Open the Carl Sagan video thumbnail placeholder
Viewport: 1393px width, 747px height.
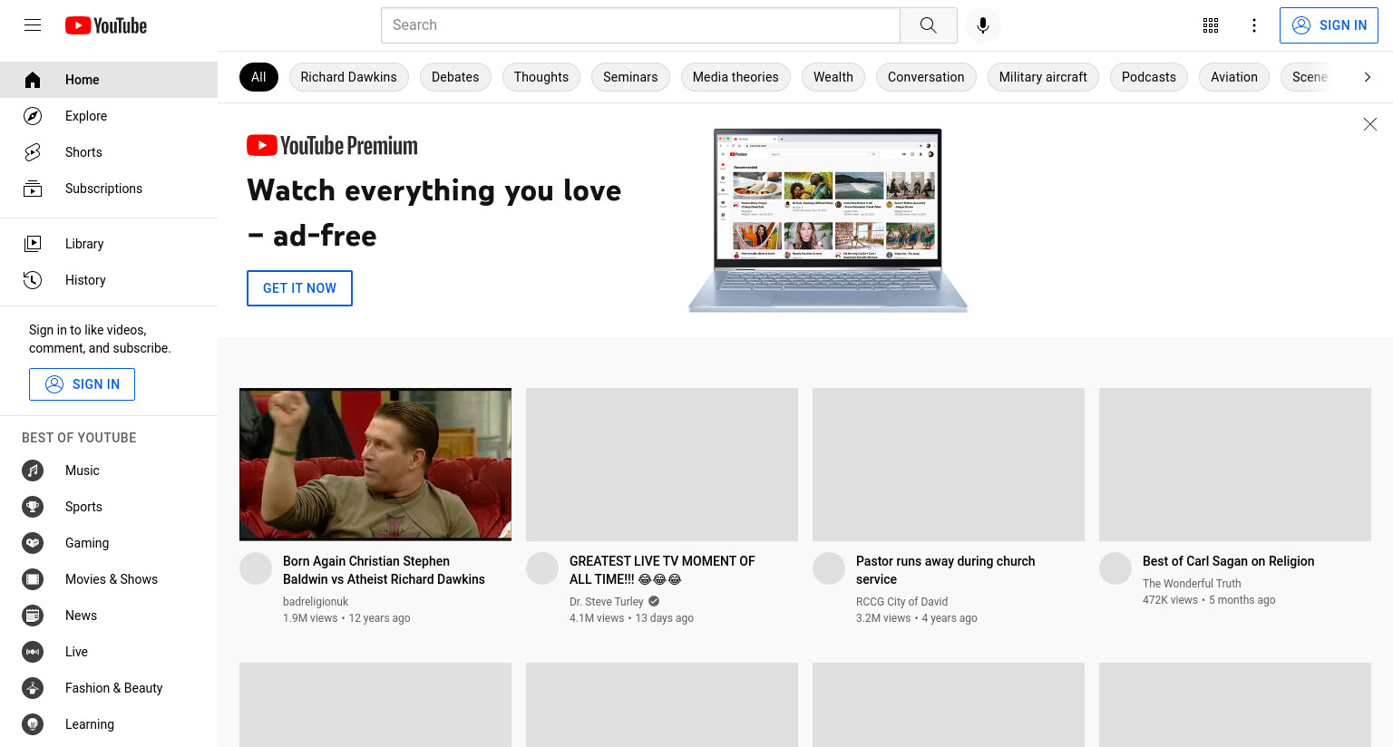pyautogui.click(x=1235, y=464)
